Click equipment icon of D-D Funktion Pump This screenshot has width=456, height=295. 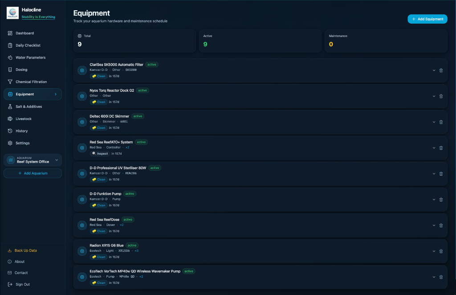tap(82, 200)
